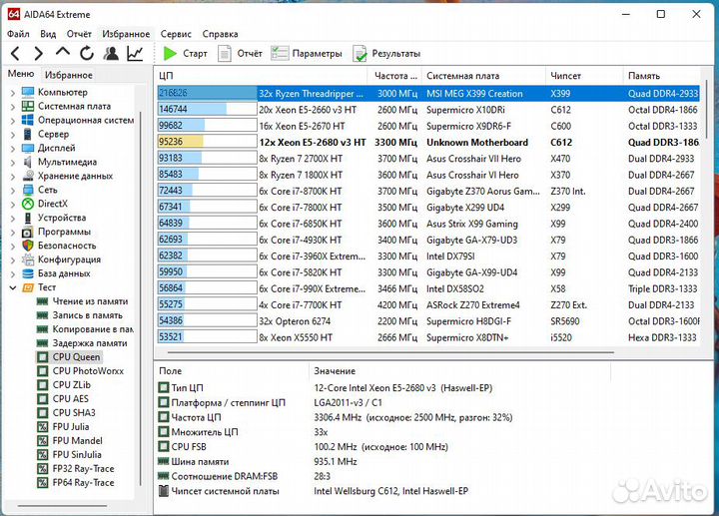Sort by the Частота column header

coord(393,76)
